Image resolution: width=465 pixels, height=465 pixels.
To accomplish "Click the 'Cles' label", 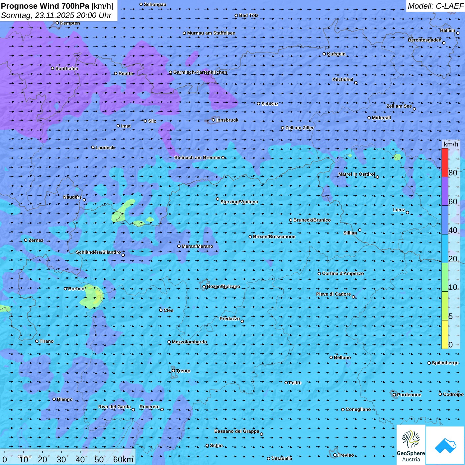I will 168,310.
